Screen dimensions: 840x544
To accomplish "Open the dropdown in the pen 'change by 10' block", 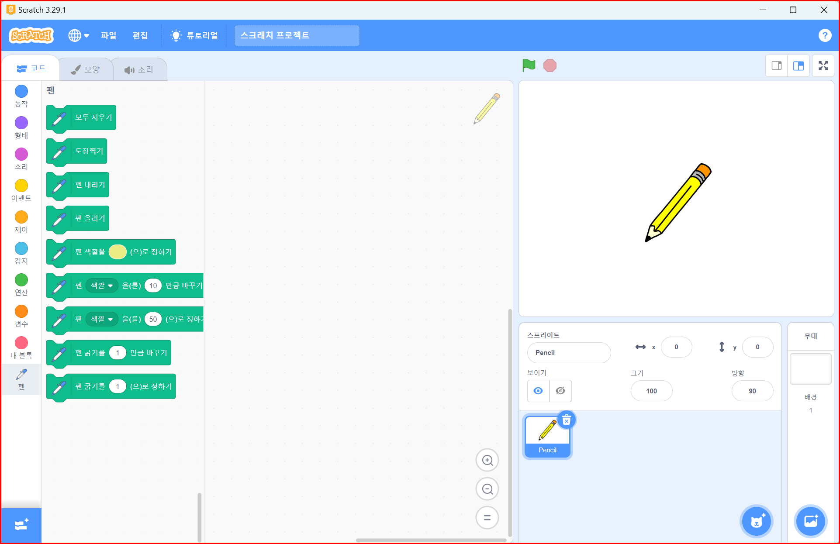I will [102, 286].
